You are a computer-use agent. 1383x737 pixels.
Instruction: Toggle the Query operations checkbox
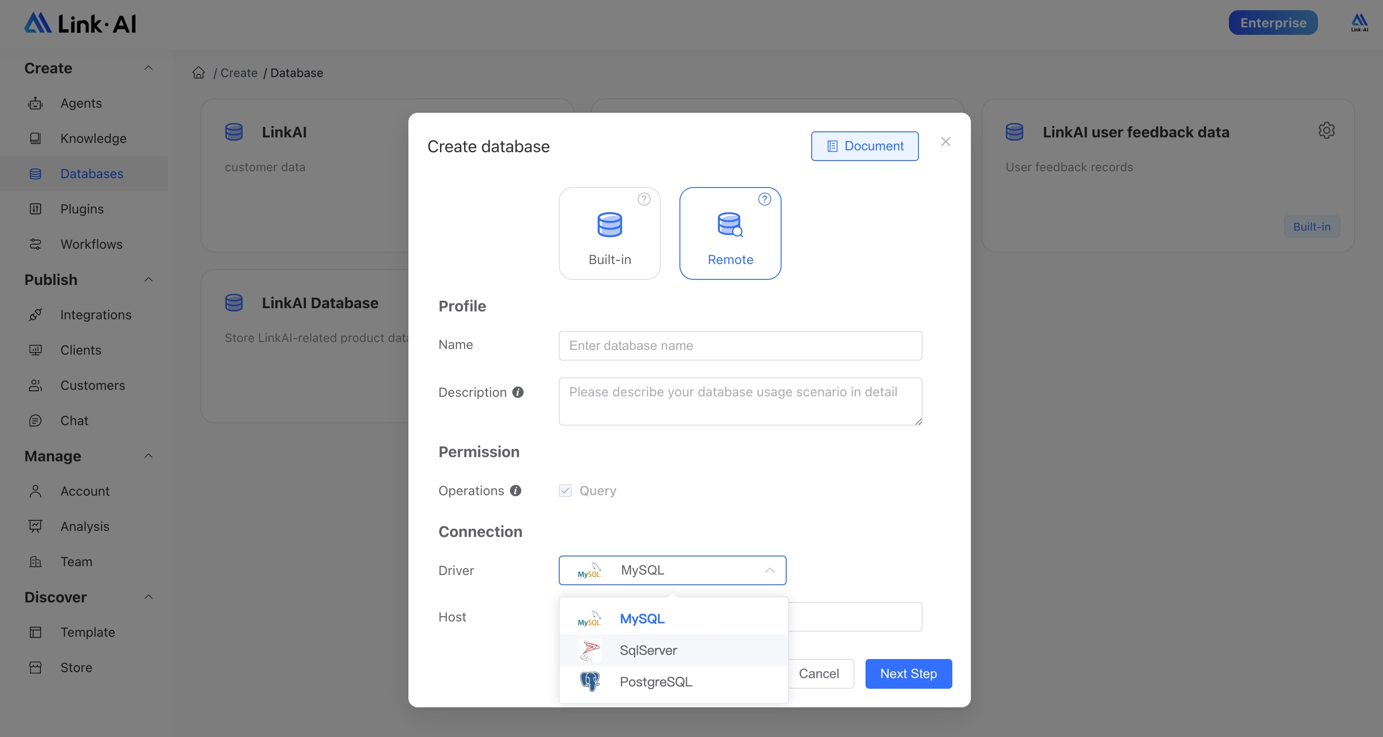(565, 491)
